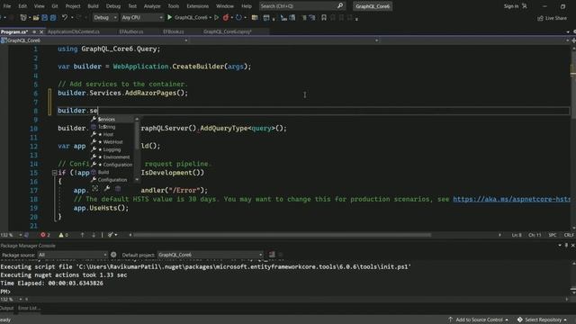The width and height of the screenshot is (576, 324).
Task: Open the Tools menu
Action: [x=174, y=6]
